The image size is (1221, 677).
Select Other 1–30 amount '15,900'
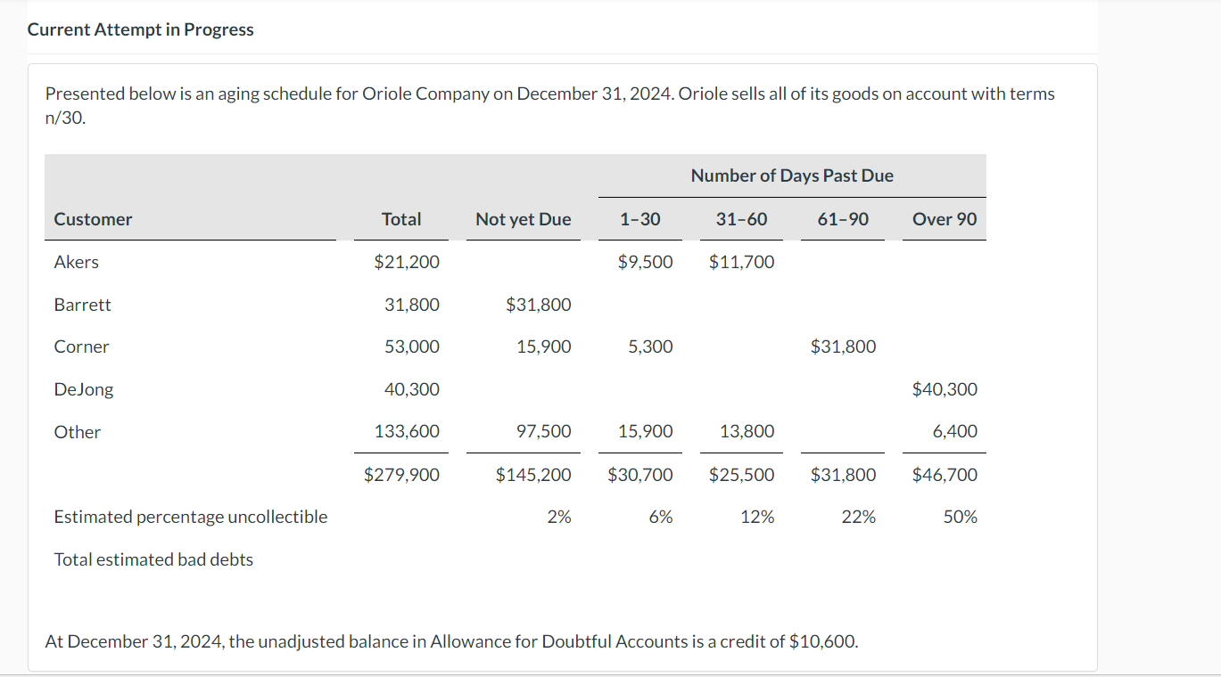tap(646, 432)
